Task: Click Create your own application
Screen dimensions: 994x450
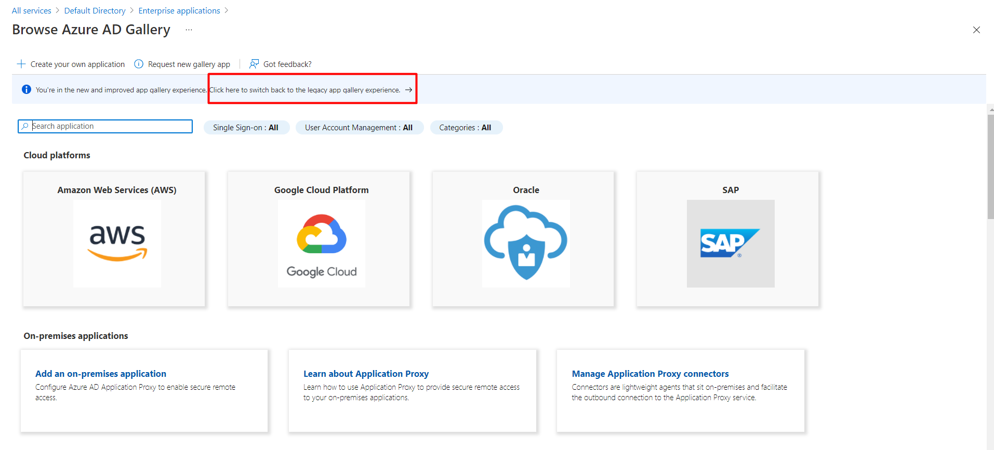Action: [x=77, y=64]
